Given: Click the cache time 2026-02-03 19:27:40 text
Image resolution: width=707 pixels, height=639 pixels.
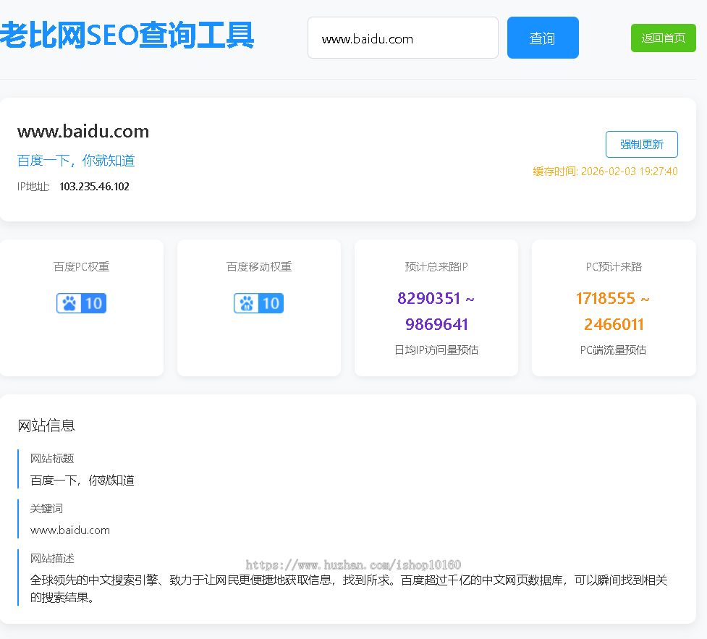Looking at the screenshot, I should (605, 172).
